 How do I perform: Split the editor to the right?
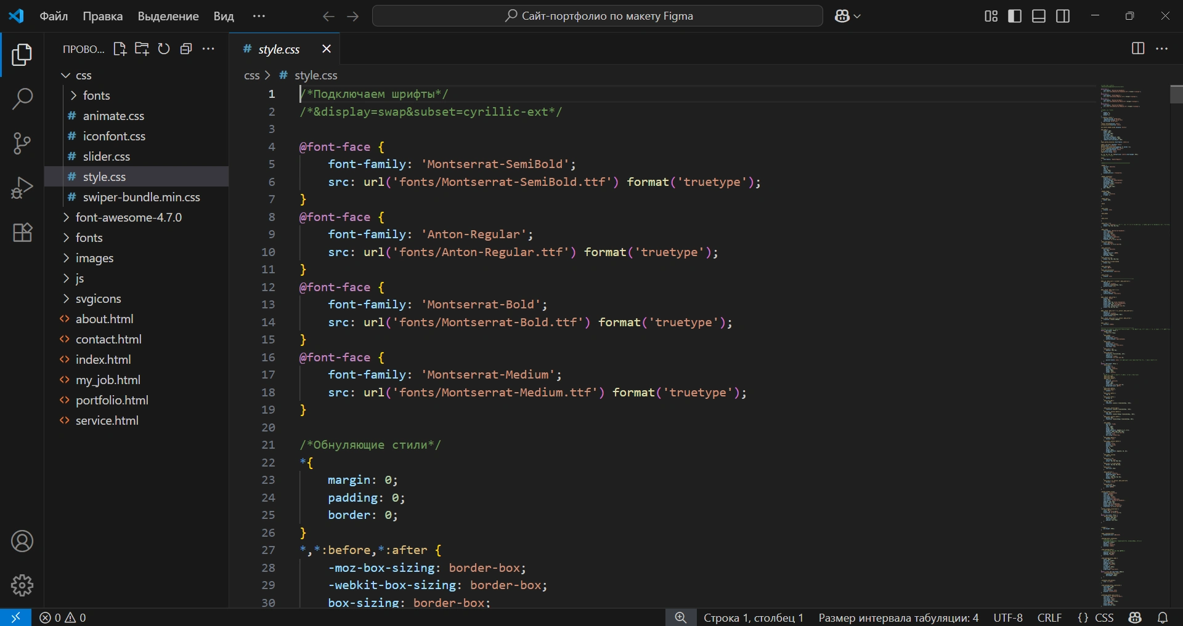(x=1138, y=49)
